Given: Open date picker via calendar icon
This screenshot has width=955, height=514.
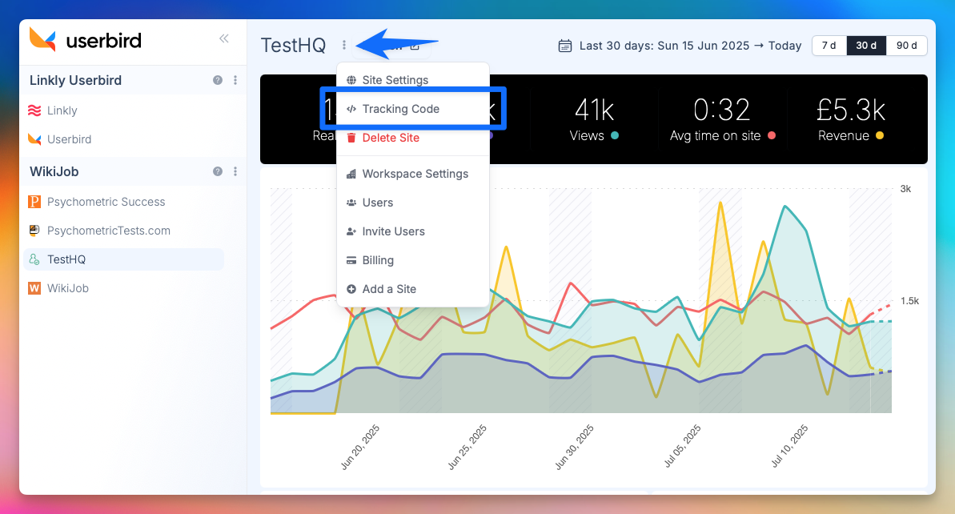Looking at the screenshot, I should [565, 46].
